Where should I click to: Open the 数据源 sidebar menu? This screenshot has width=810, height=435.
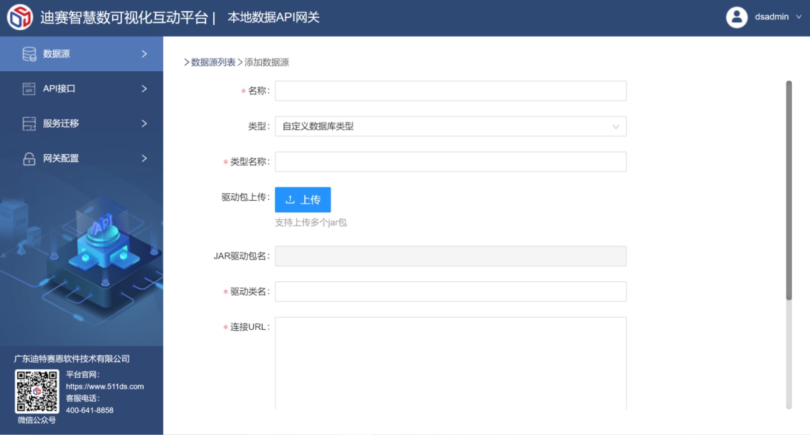(82, 54)
